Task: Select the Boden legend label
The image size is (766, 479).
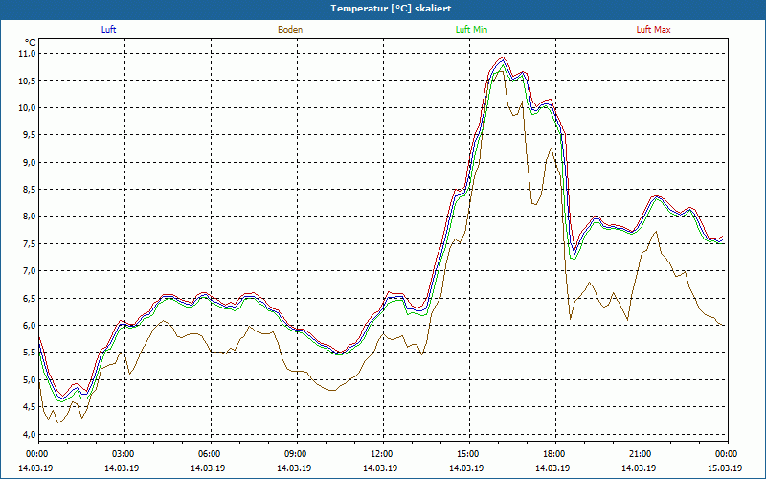Action: pyautogui.click(x=290, y=30)
